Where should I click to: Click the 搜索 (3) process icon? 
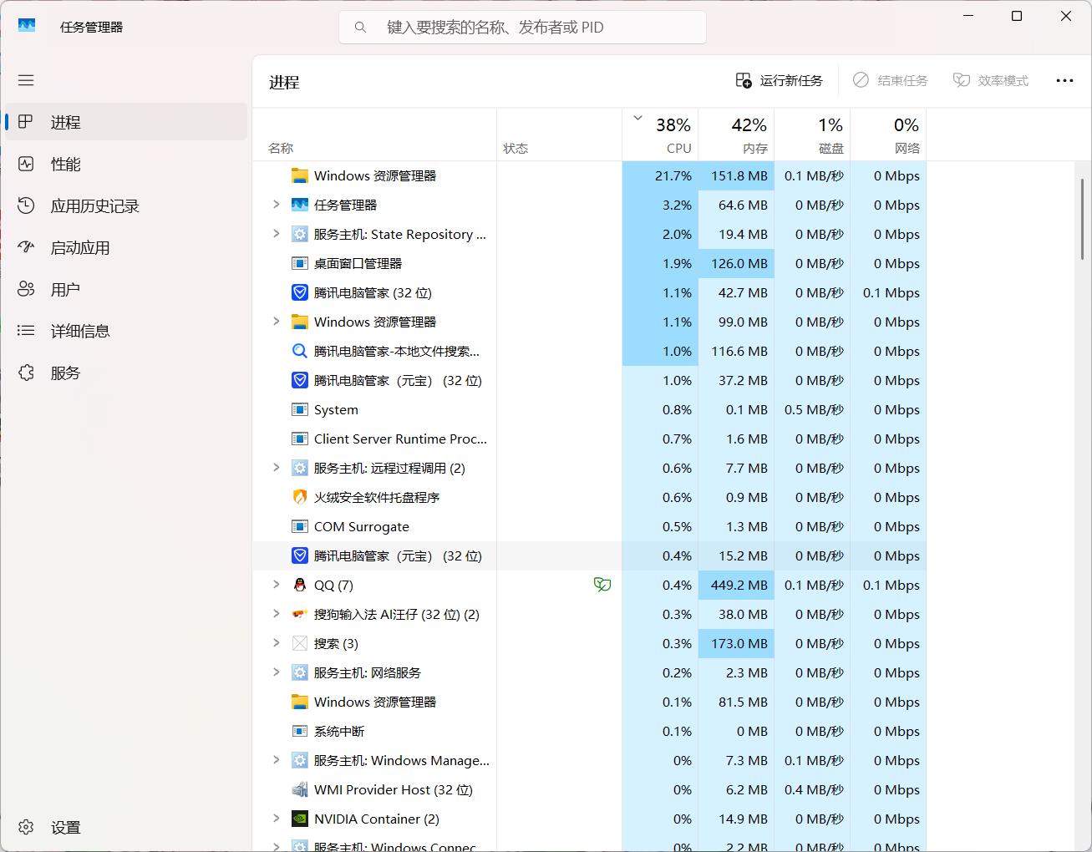click(x=300, y=643)
